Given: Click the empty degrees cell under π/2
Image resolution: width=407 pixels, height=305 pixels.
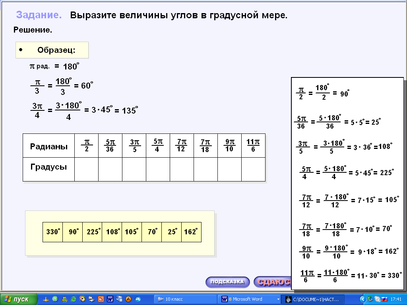Looking at the screenshot, I should pyautogui.click(x=86, y=169).
